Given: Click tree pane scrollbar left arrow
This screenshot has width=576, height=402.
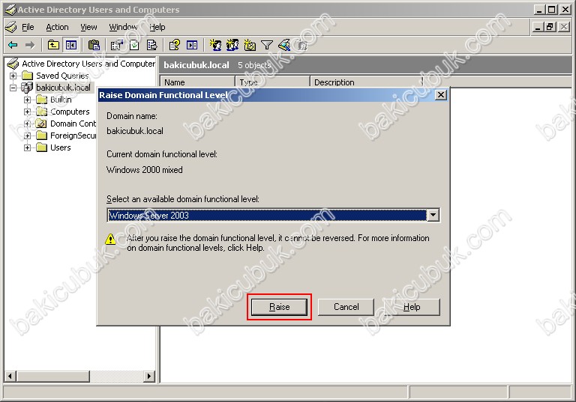Looking at the screenshot, I should (x=10, y=376).
